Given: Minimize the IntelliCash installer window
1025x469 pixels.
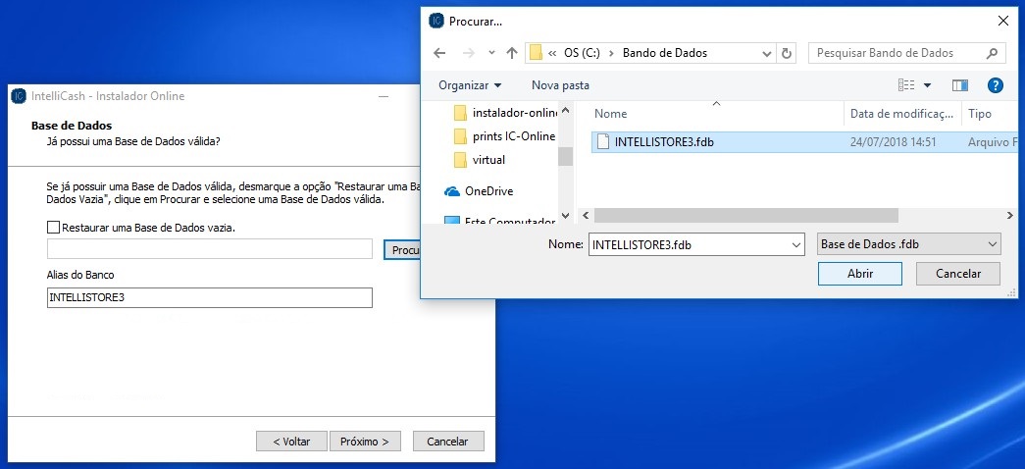Looking at the screenshot, I should pos(383,97).
